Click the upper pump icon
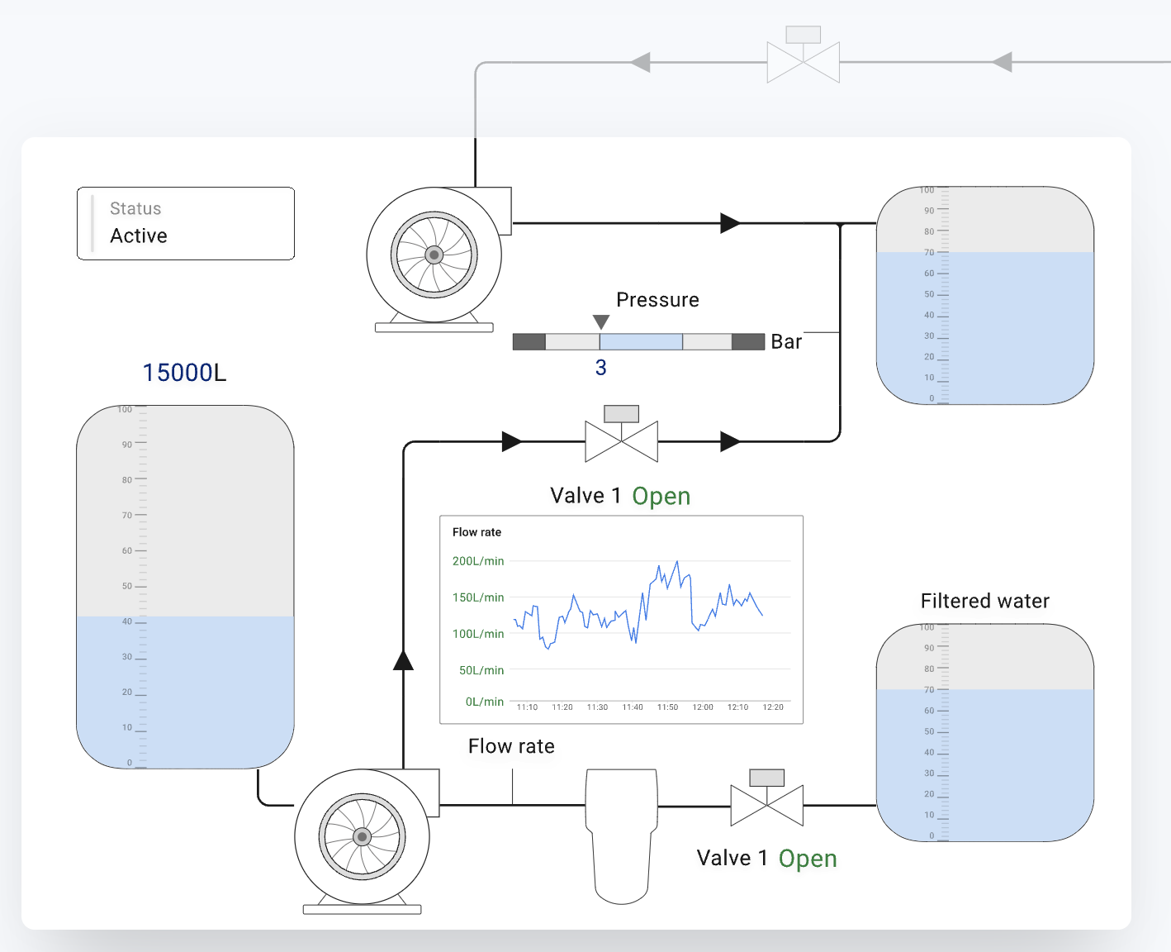1171x952 pixels. (x=434, y=255)
